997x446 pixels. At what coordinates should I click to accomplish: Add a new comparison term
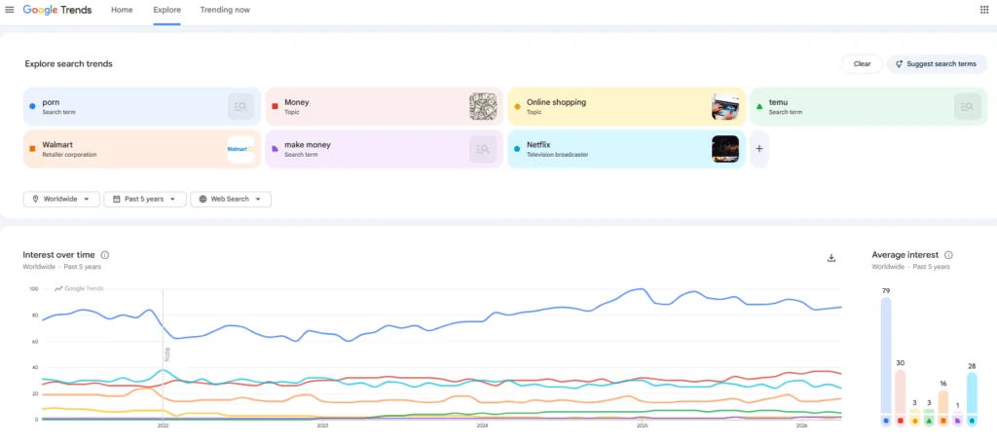(x=759, y=149)
